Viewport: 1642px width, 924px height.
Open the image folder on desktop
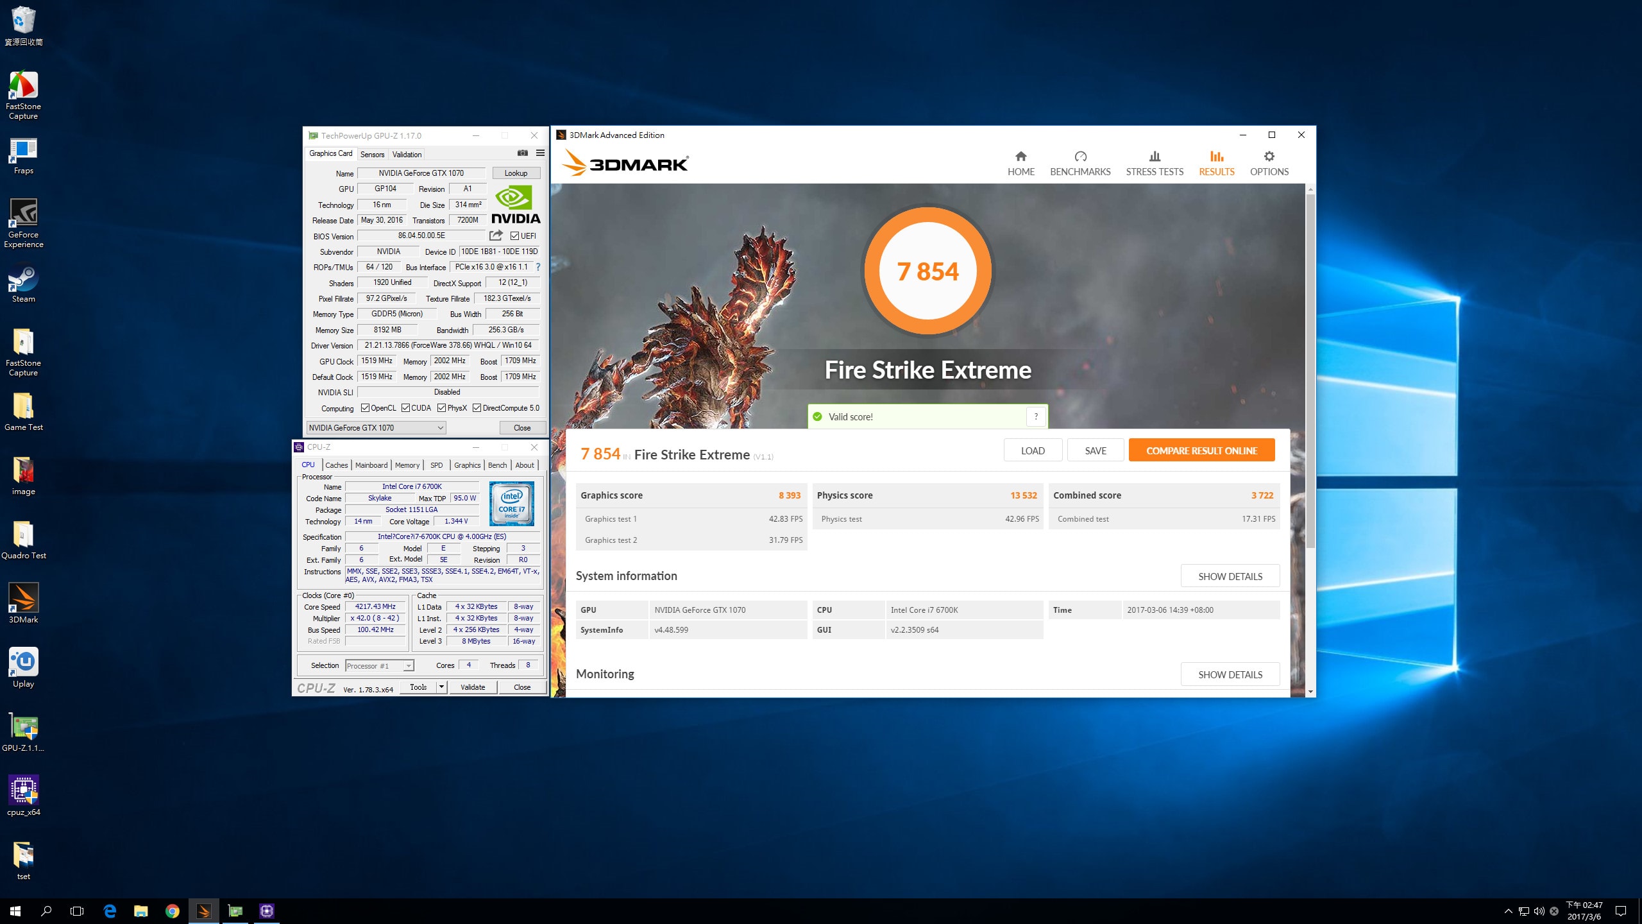click(x=23, y=476)
